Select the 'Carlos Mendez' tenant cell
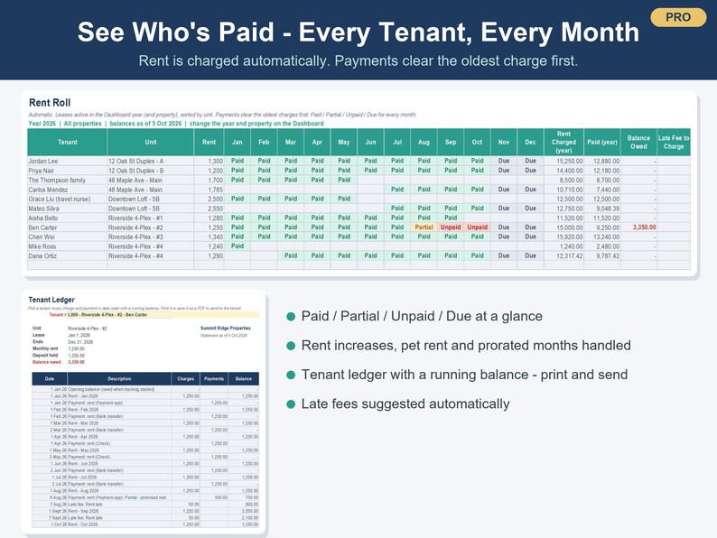The width and height of the screenshot is (717, 538). click(67, 190)
